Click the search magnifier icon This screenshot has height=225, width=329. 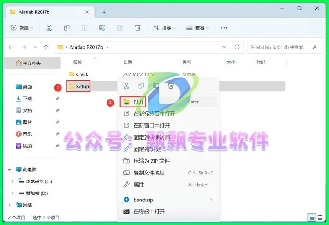tap(314, 47)
